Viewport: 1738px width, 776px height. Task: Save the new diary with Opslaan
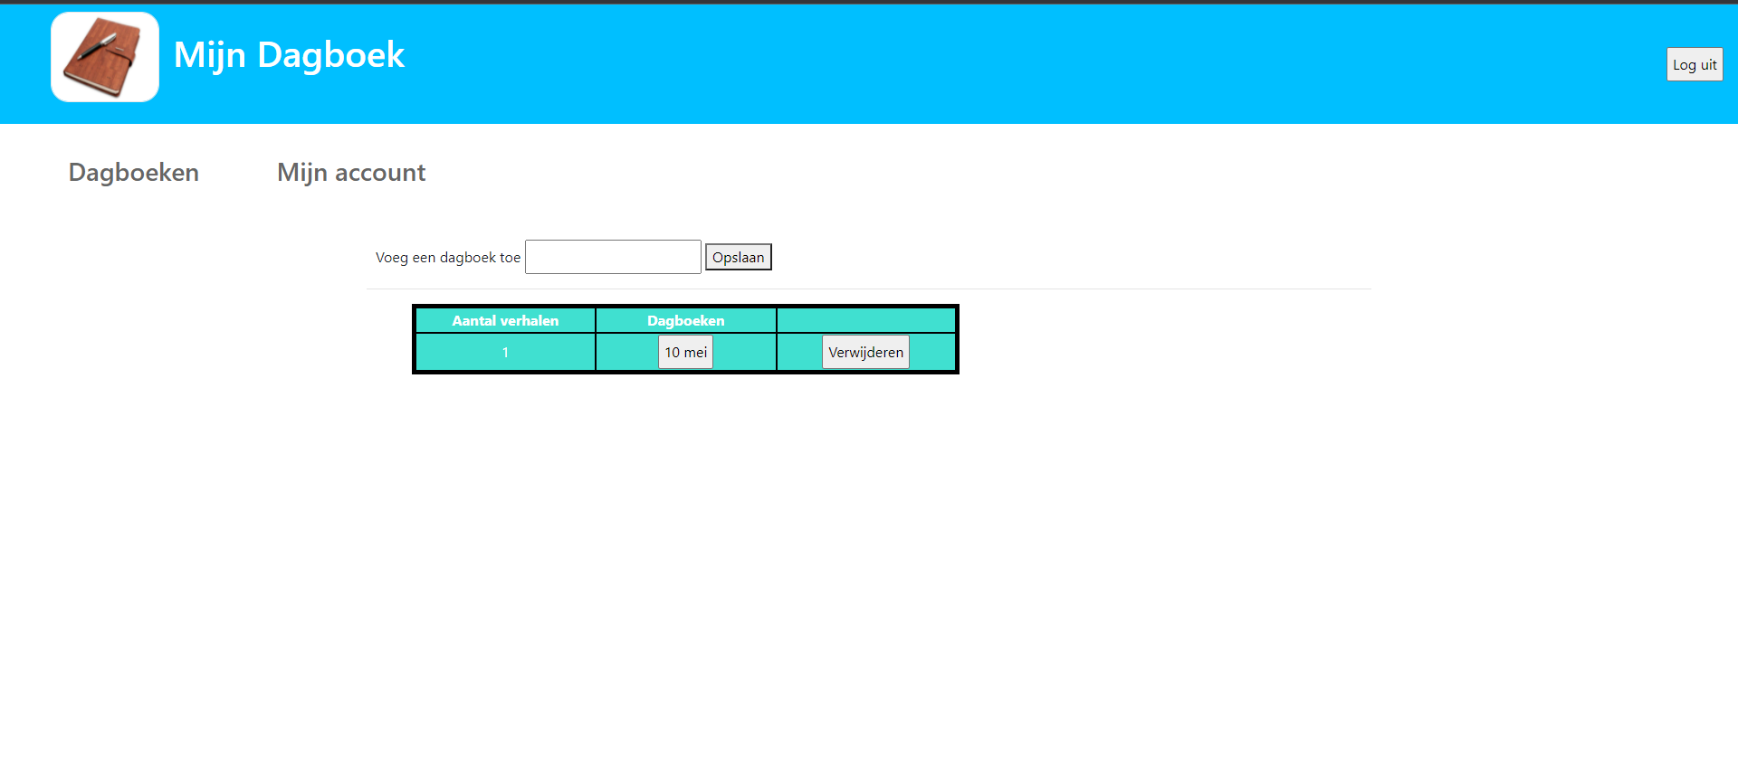[x=738, y=258]
